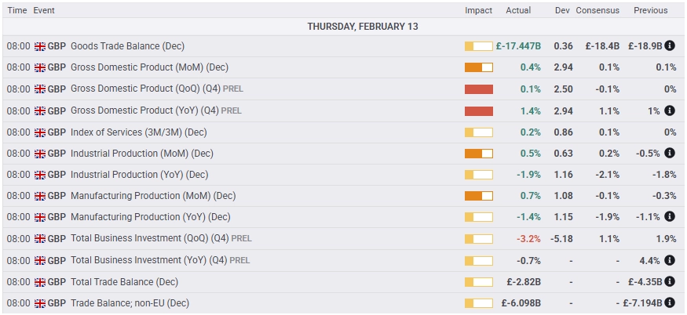Open Gross Domestic Product (MoM) (Dec) event
Image resolution: width=687 pixels, height=315 pixels.
(x=149, y=67)
